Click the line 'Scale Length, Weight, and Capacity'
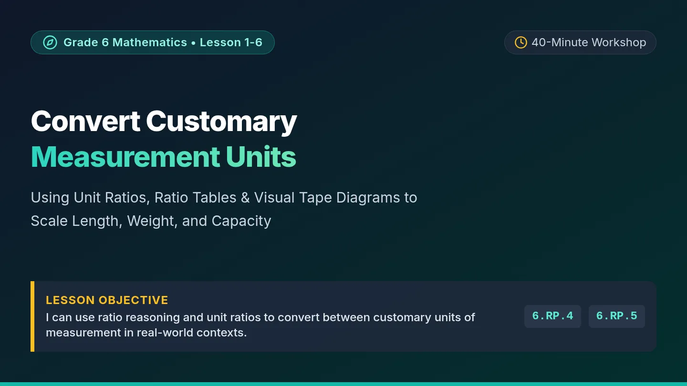Viewport: 687px width, 386px height. 151,221
